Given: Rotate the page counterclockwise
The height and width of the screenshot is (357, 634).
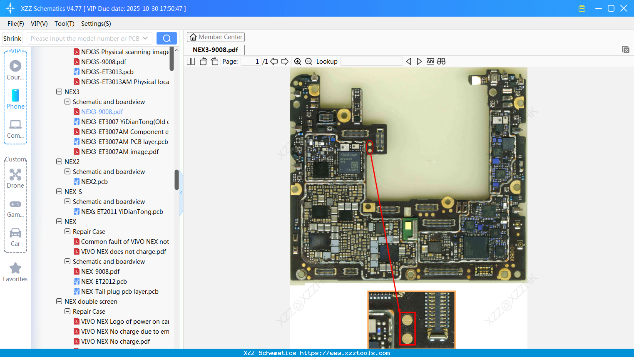Looking at the screenshot, I should (x=203, y=62).
